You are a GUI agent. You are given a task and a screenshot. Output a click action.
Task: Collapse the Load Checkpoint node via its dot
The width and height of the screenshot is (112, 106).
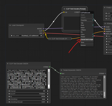[x=10, y=25]
